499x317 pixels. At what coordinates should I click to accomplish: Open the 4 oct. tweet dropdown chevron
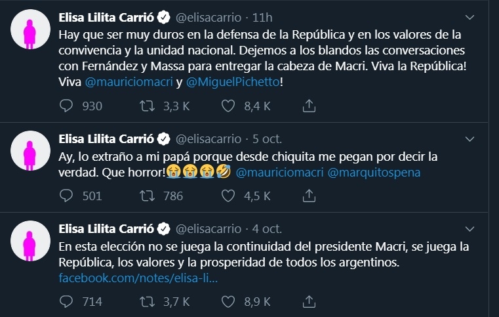(469, 229)
